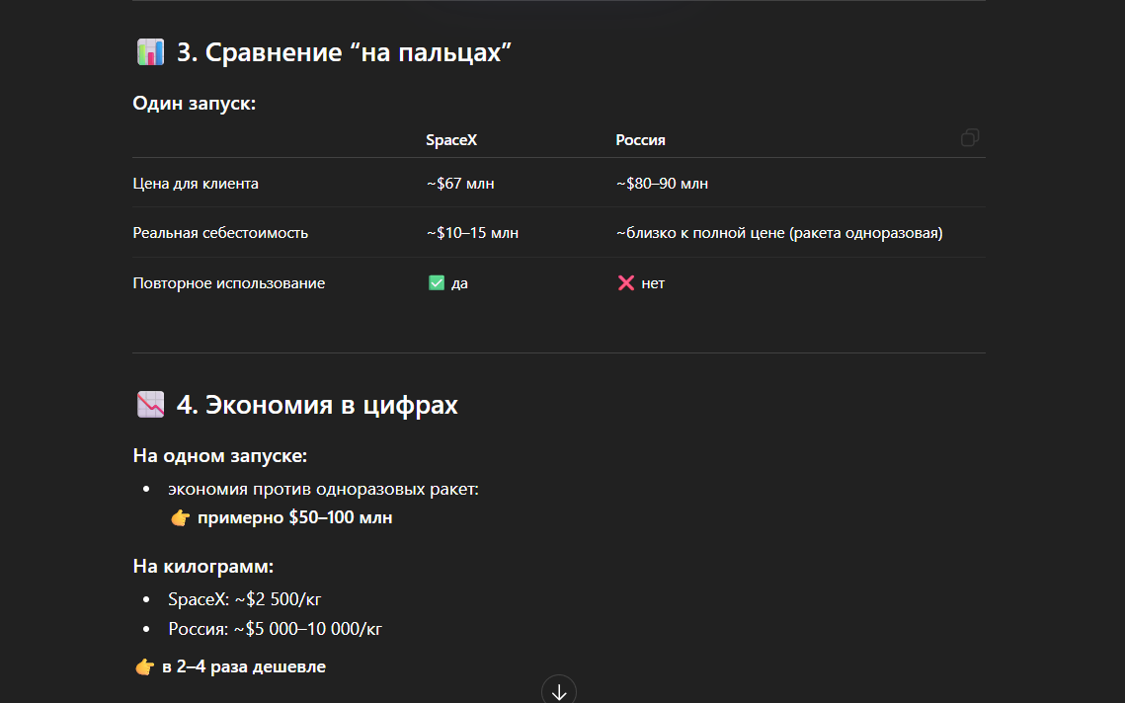Click the "SpaceX: ~$2 500/кг" bullet item
This screenshot has height=703, width=1125.
coord(245,599)
